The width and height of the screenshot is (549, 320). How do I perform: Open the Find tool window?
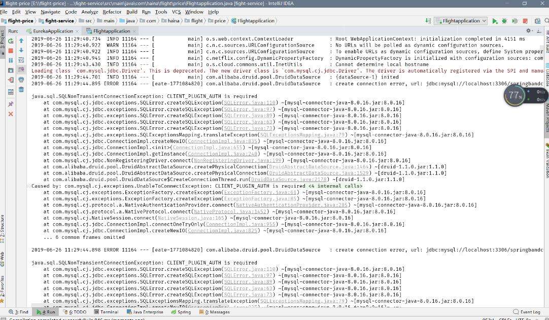coord(19,312)
